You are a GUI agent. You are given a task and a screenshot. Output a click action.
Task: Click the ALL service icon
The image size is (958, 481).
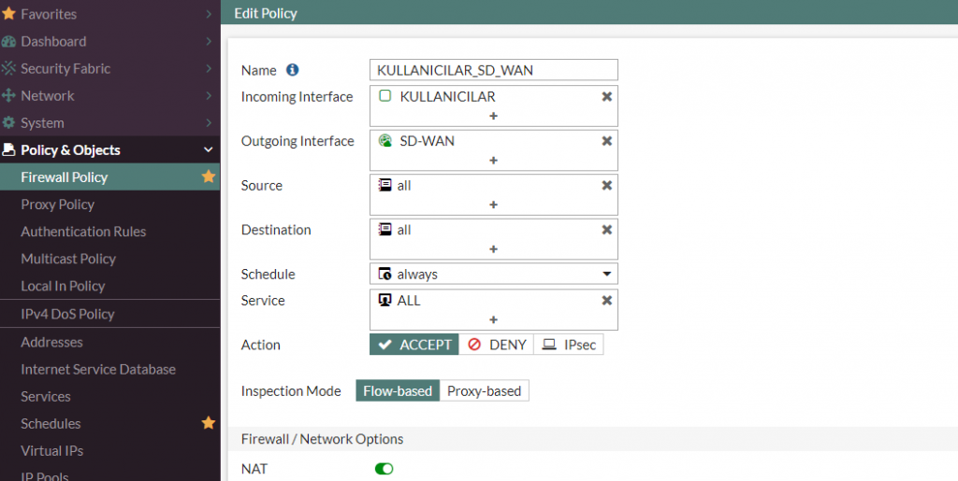(385, 300)
